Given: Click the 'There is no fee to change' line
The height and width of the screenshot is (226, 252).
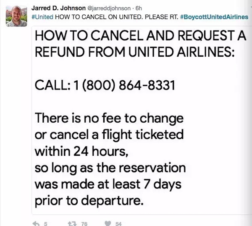Looking at the screenshot, I should [x=109, y=118].
